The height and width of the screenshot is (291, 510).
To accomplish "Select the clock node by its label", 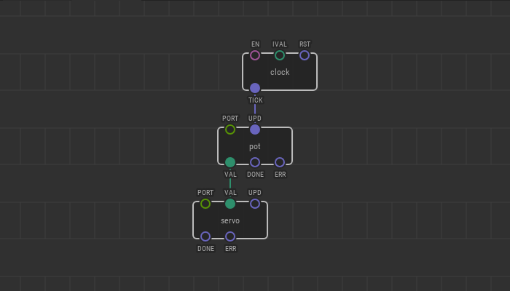I will pyautogui.click(x=280, y=72).
